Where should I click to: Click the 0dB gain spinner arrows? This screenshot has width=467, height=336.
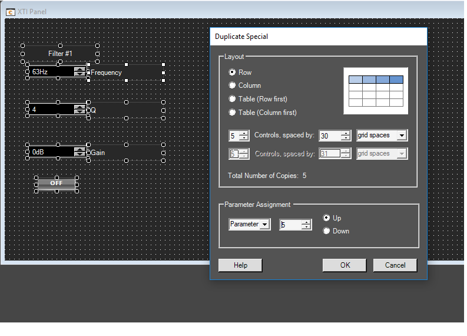coord(80,152)
